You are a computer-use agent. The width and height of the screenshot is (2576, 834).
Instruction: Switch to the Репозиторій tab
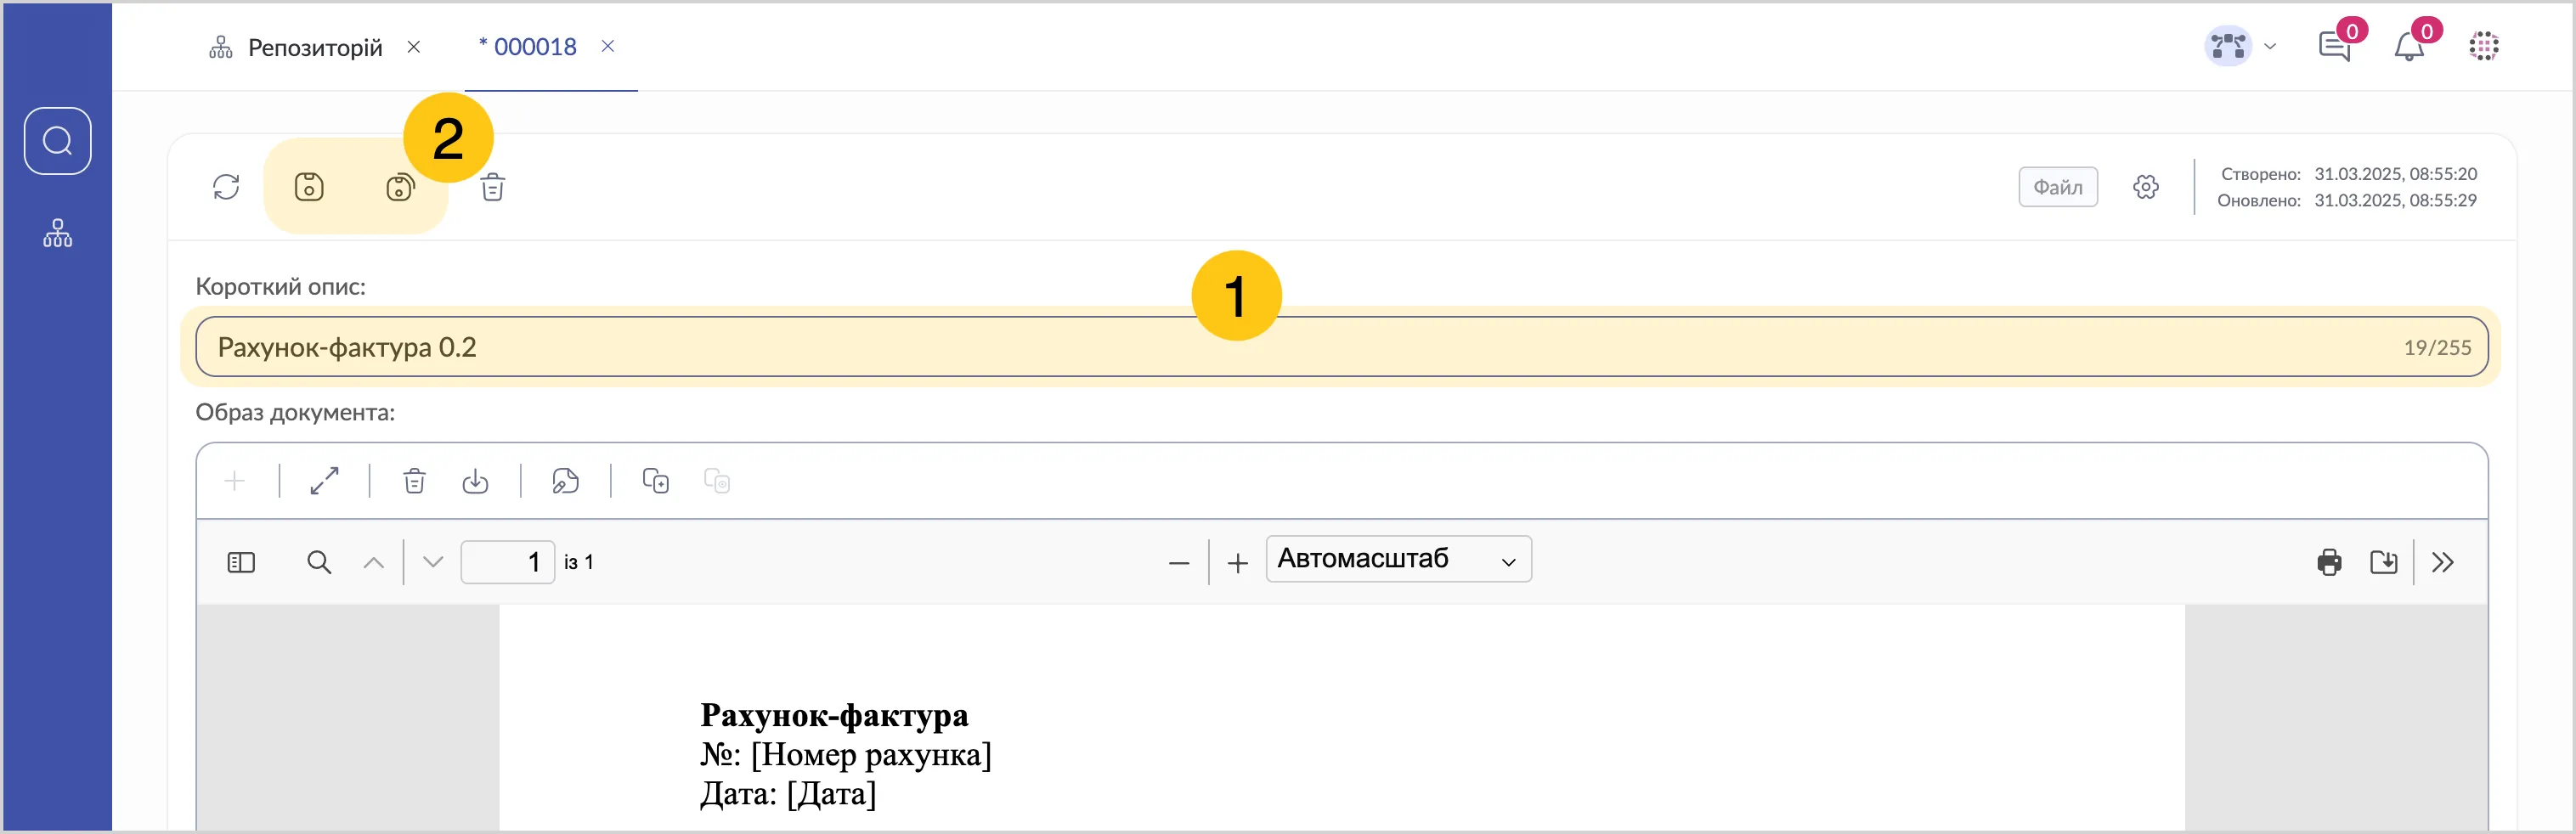point(314,47)
